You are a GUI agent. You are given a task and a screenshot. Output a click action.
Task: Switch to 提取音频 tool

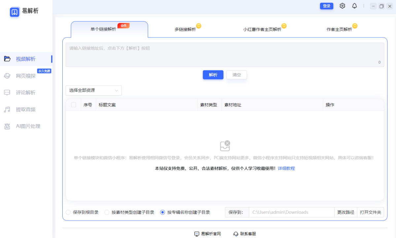tap(26, 109)
